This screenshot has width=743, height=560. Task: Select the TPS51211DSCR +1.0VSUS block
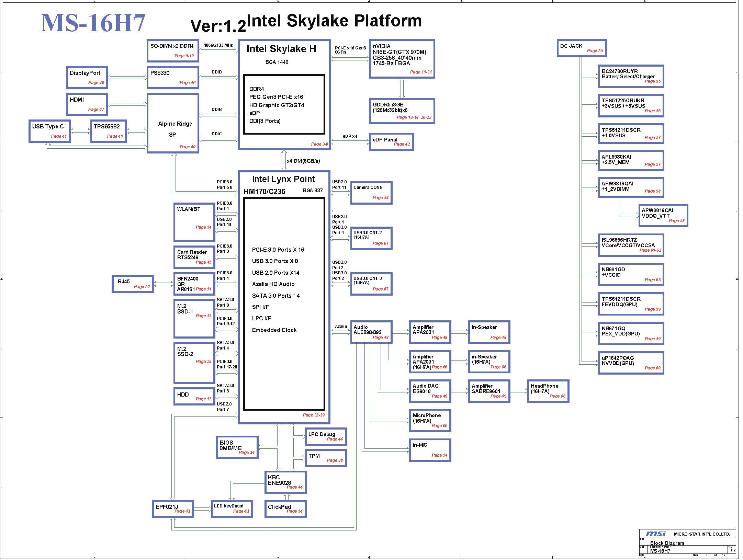tap(631, 134)
